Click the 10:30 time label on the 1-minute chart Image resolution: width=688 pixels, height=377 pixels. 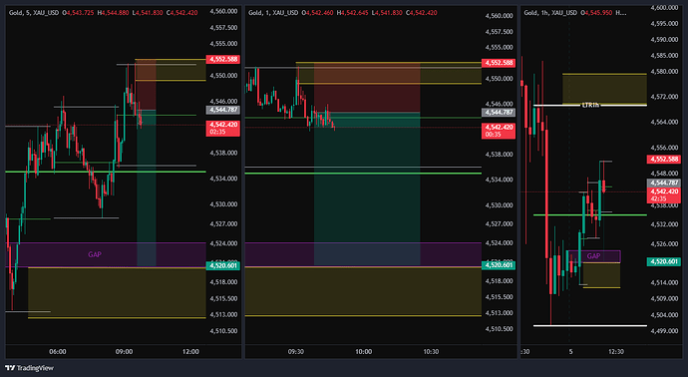coord(431,351)
